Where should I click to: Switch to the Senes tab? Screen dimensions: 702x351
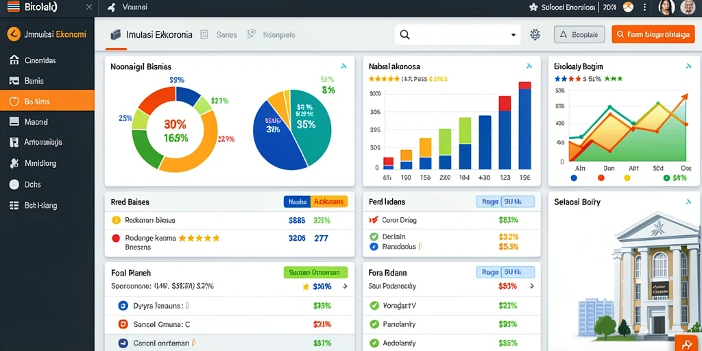pos(226,34)
